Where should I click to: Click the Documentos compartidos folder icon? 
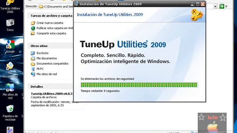(x=33, y=64)
